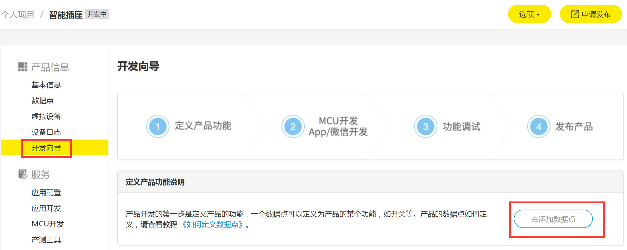Open 基本信息 in the sidebar
Screen dimensions: 627x250
click(x=46, y=85)
